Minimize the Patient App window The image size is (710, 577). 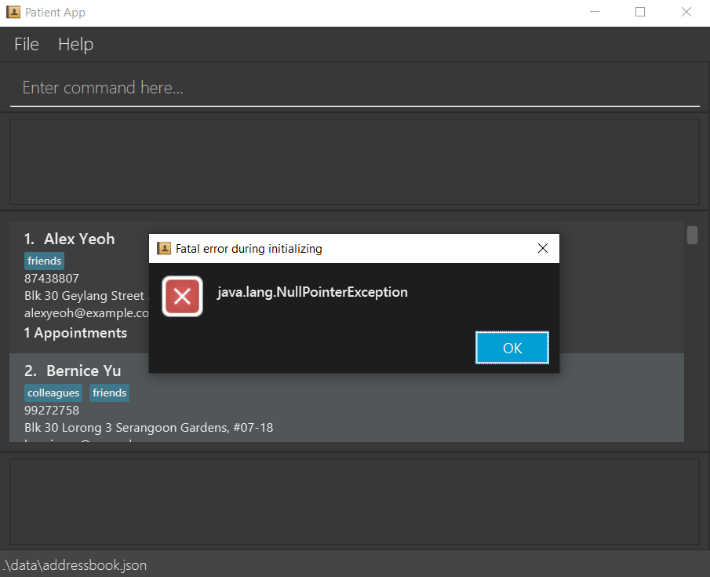[595, 12]
